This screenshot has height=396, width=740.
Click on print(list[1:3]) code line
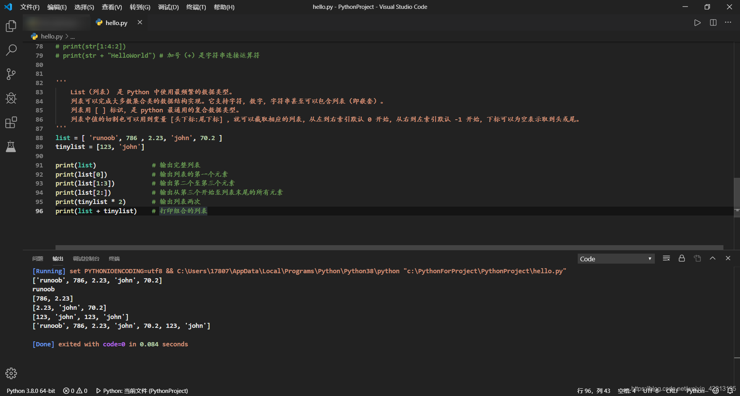pos(85,184)
